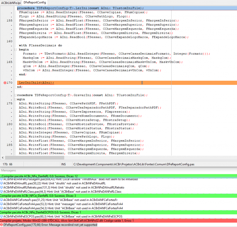The width and height of the screenshot is (237, 227).
Task: Switch to the ACBrLibNFe.lpi tab
Action: 11,3
